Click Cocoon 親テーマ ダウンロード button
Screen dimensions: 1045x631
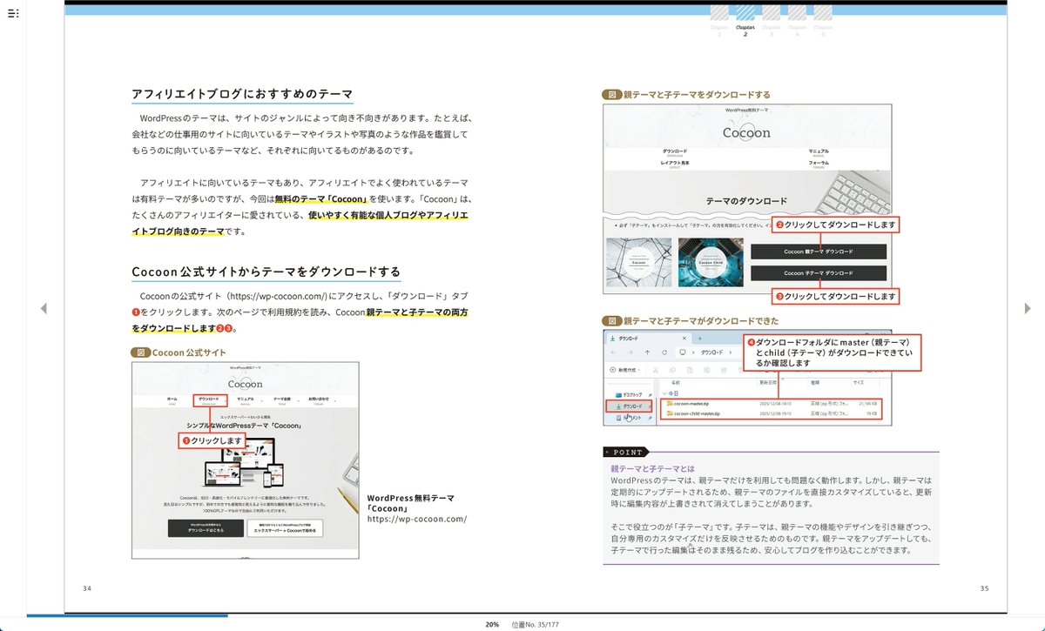coord(818,252)
